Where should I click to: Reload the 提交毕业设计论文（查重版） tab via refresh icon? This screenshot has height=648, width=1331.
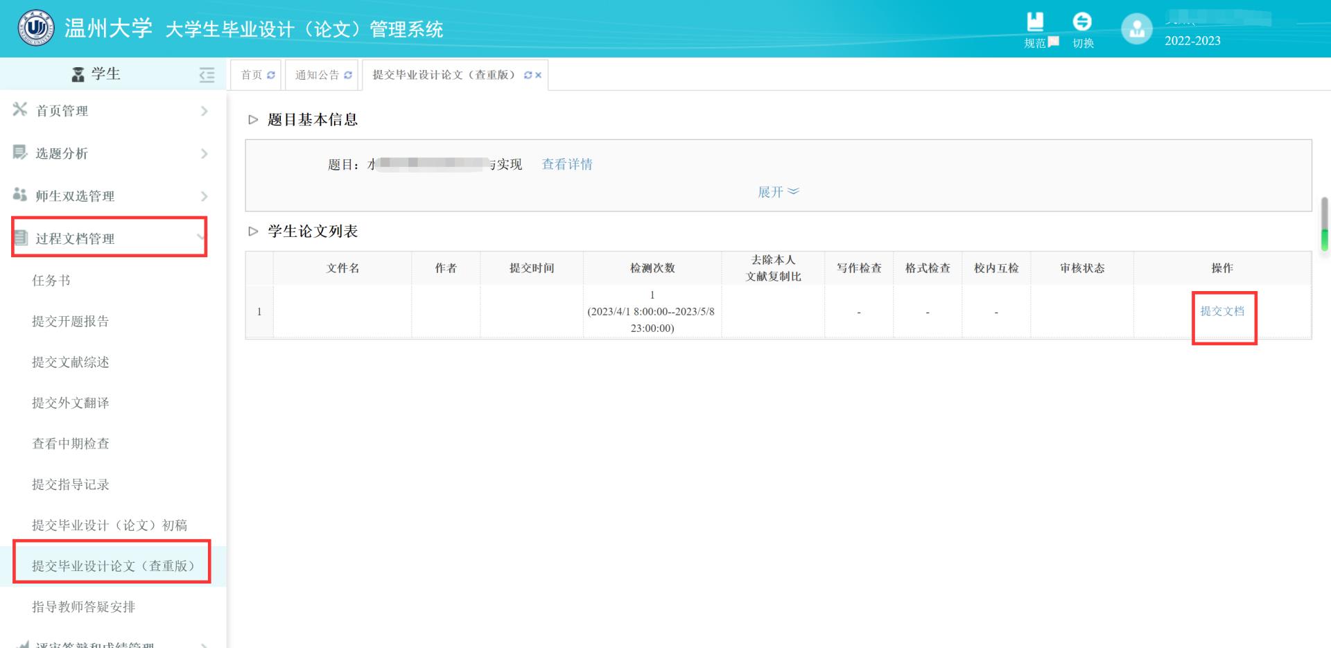528,76
